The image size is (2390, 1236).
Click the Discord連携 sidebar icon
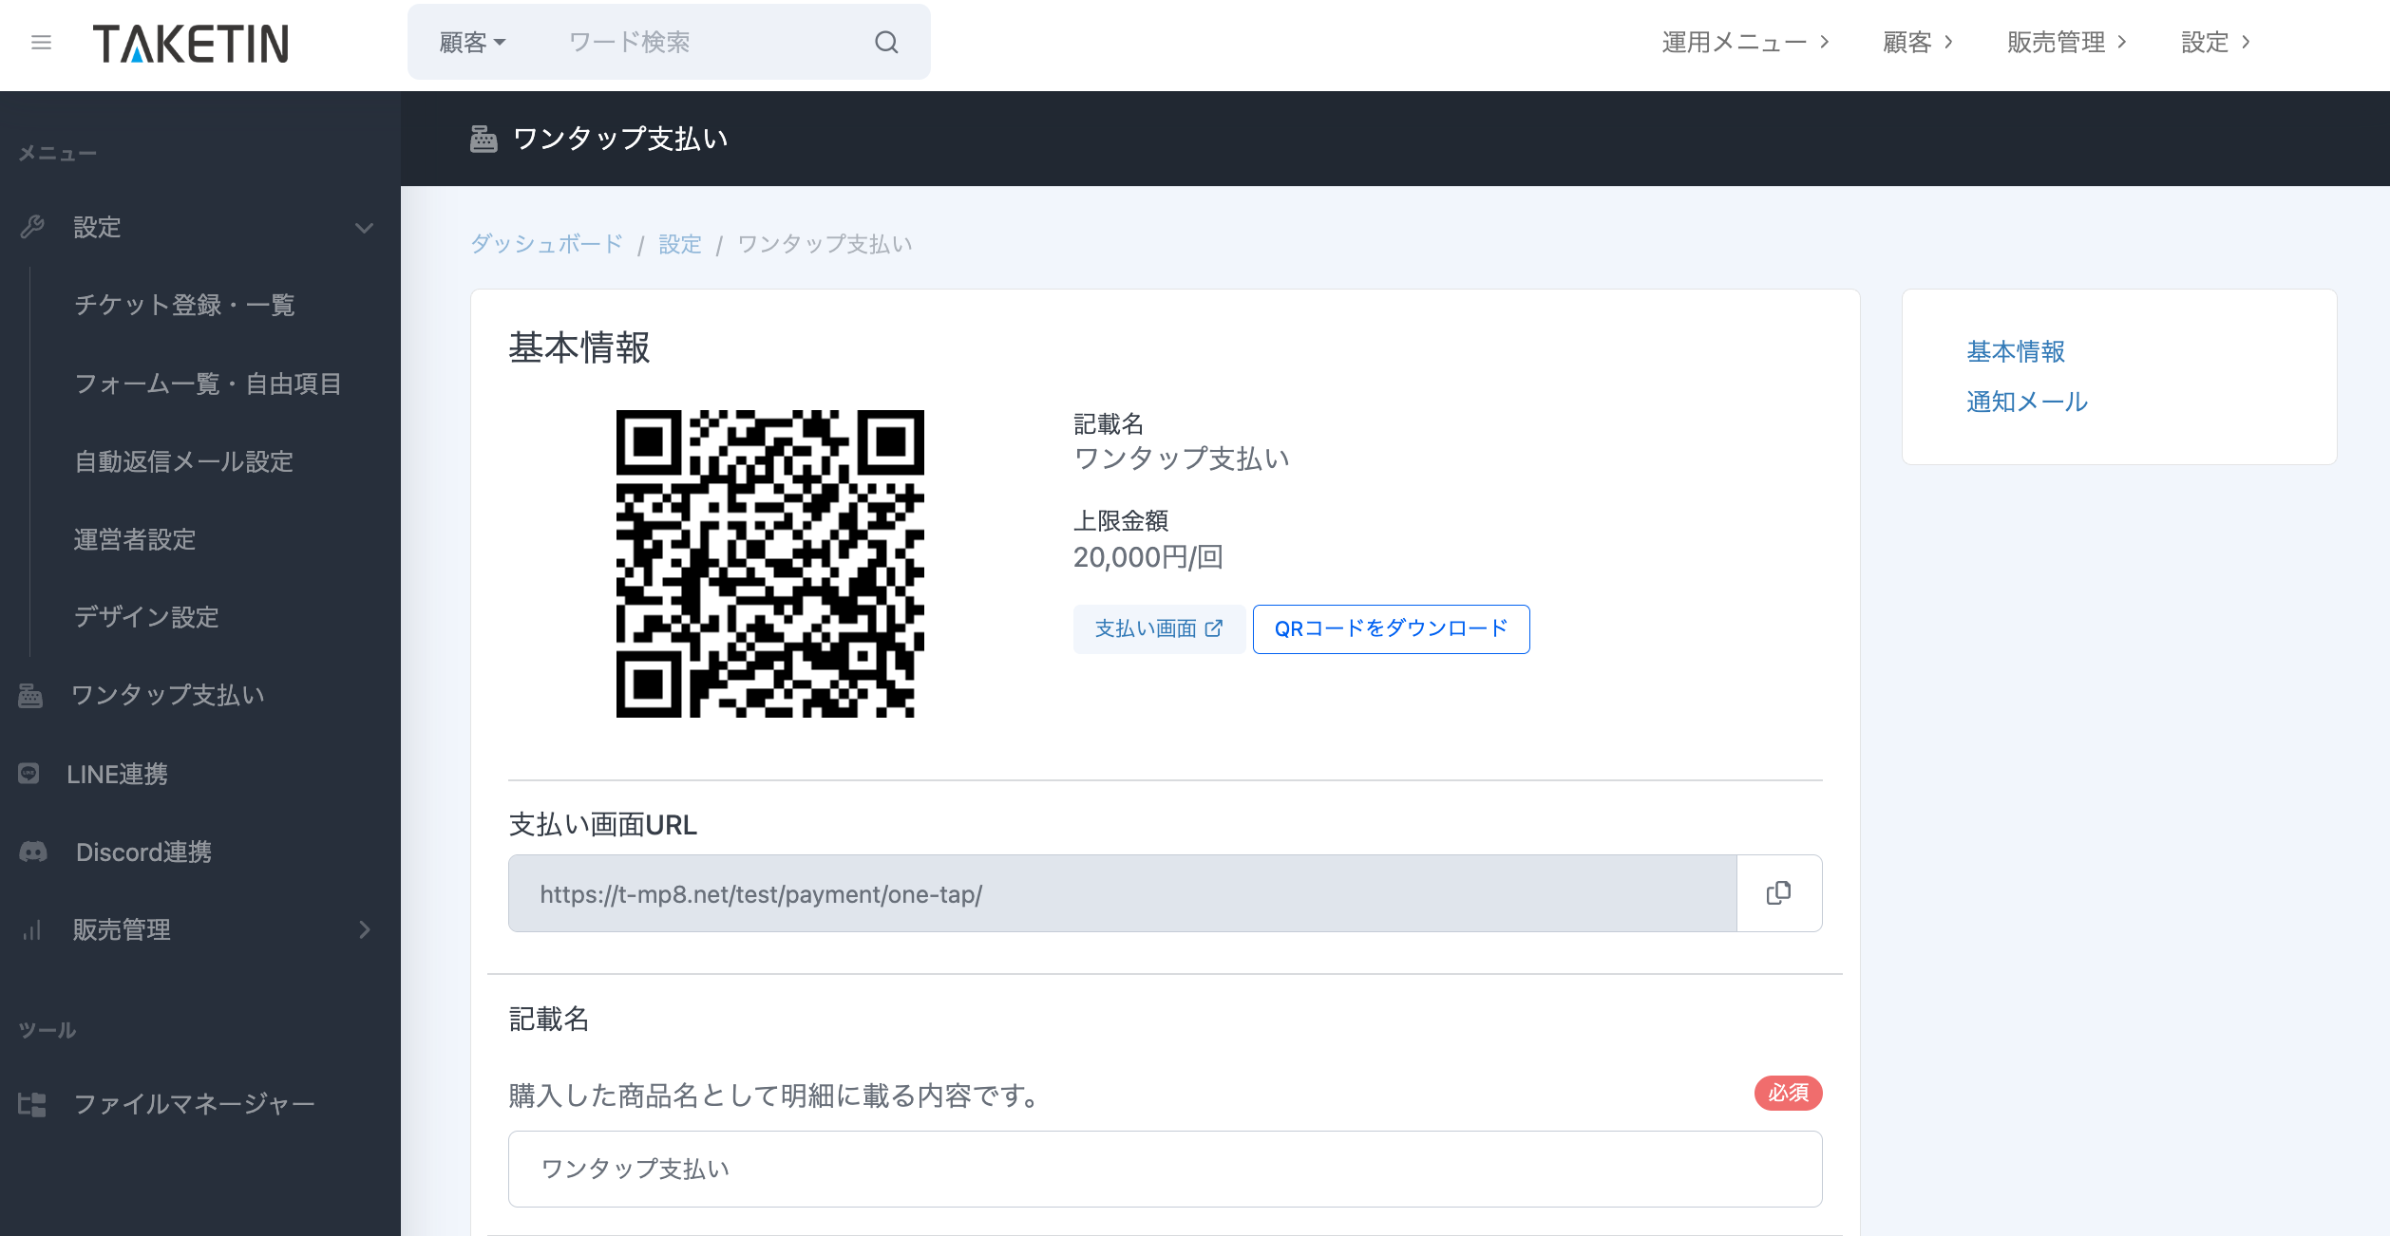click(x=33, y=852)
